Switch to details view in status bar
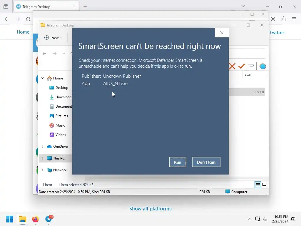This screenshot has width=301, height=226. [258, 185]
